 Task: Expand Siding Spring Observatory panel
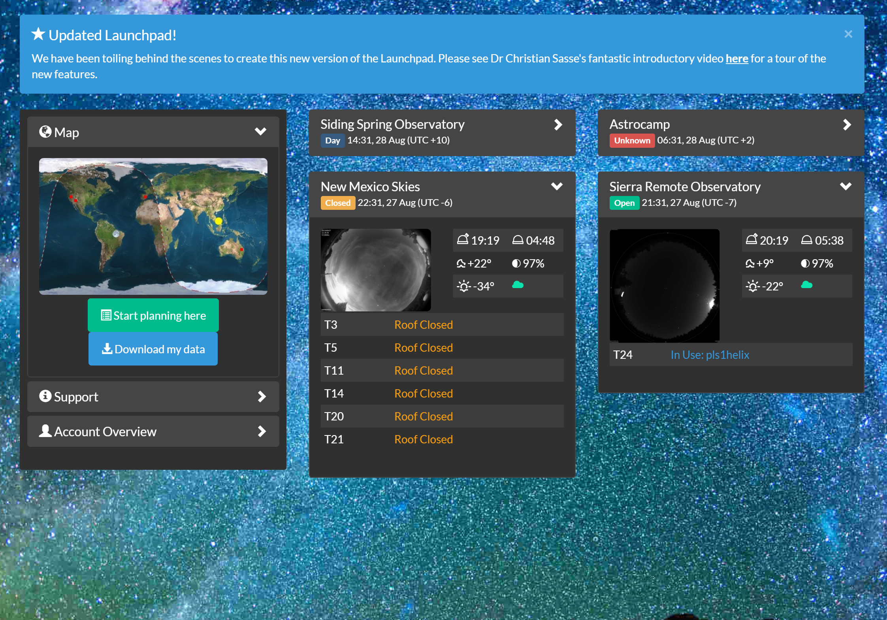point(558,125)
